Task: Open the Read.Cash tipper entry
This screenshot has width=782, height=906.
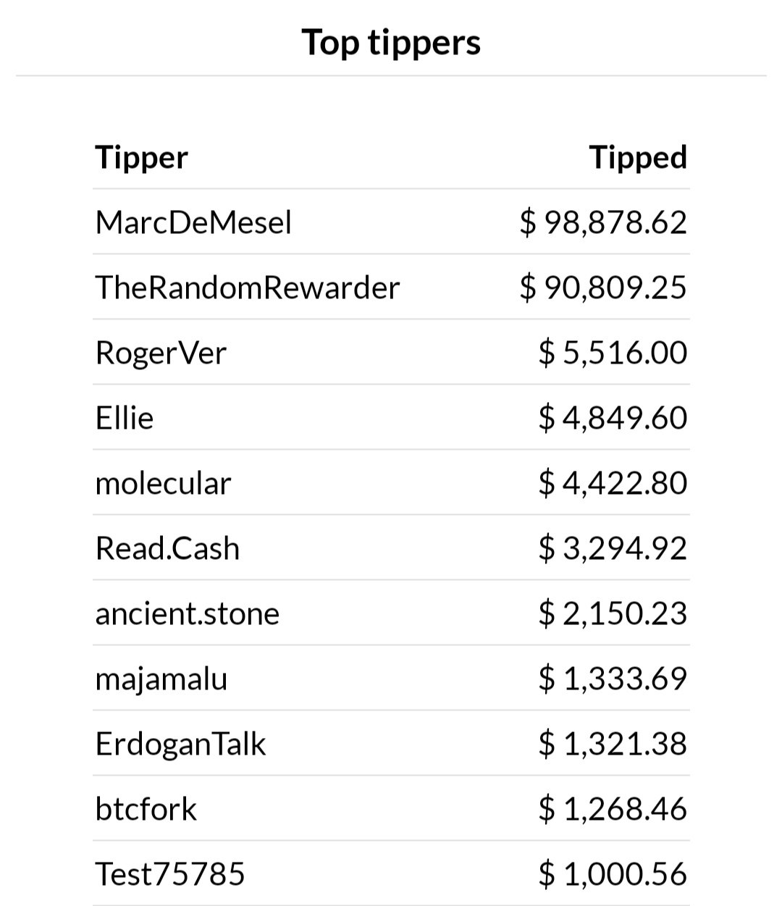Action: [x=167, y=548]
